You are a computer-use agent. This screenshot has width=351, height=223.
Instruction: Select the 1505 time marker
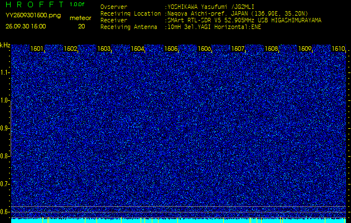[171, 49]
